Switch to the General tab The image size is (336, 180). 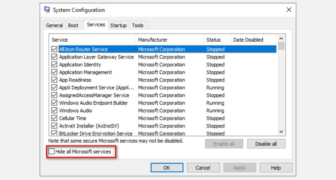(x=54, y=25)
